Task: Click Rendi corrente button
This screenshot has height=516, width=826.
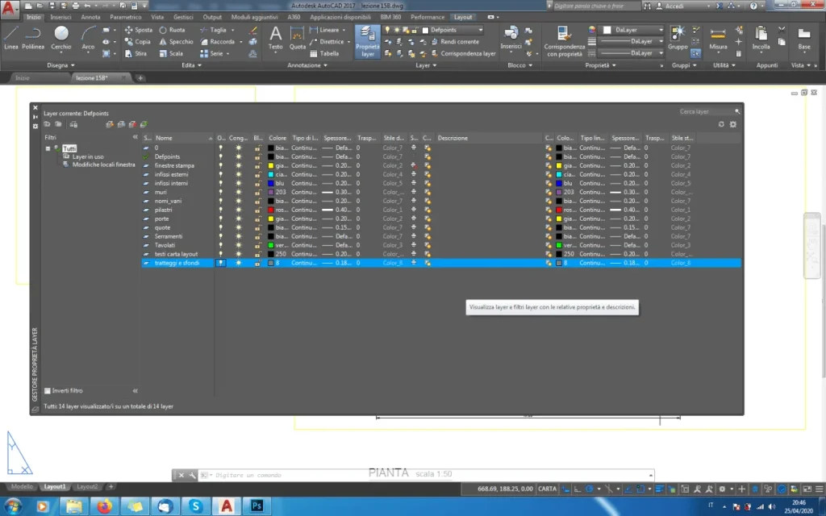Action: 456,42
